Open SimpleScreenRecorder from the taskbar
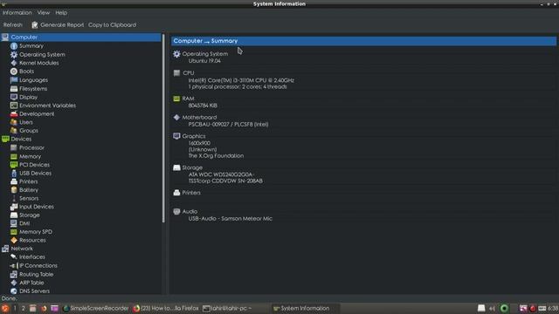This screenshot has height=314, width=559. pyautogui.click(x=95, y=308)
